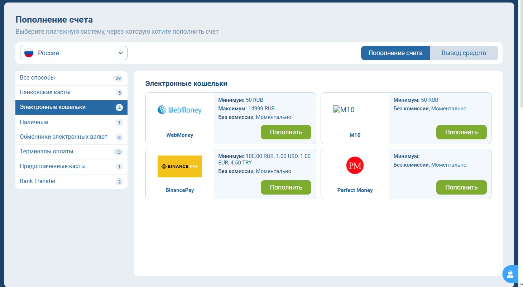523x287 pixels.
Task: Click the count badge 5 in Банковские карты
Action: point(119,93)
